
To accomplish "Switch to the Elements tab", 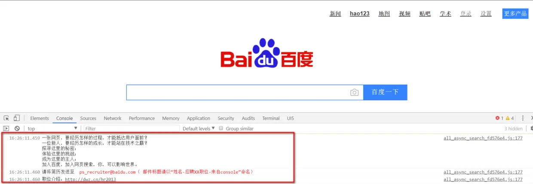I will tap(40, 118).
